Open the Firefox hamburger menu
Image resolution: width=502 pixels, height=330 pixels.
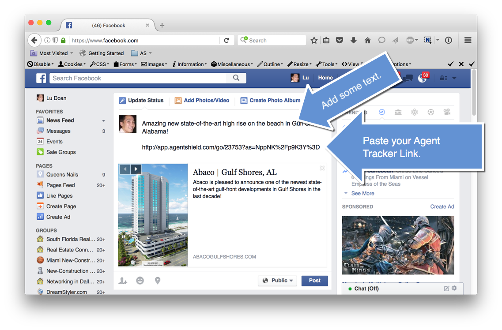[x=468, y=40]
